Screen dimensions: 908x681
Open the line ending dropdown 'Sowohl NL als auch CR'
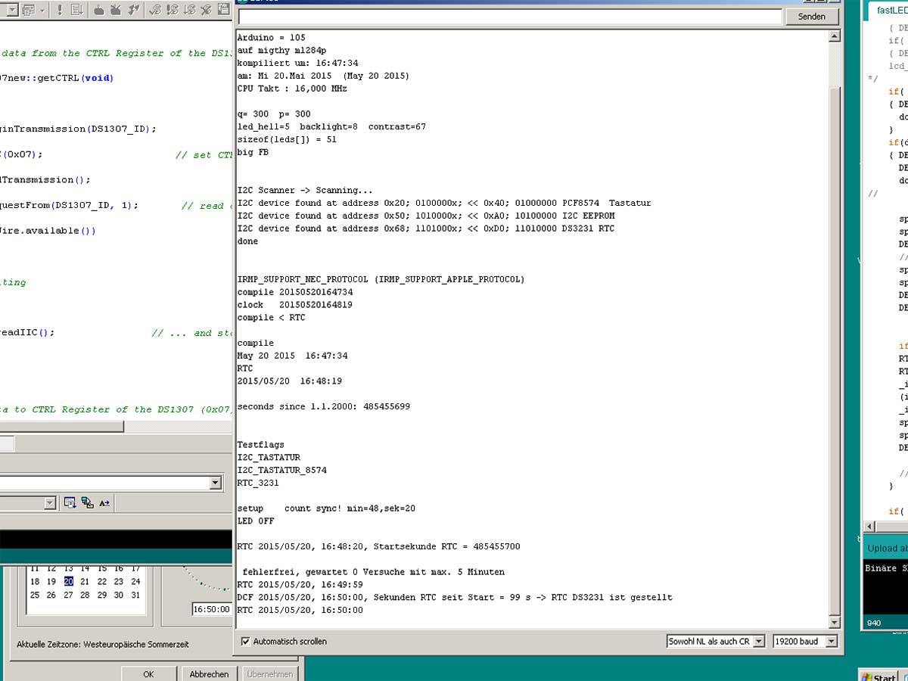(716, 641)
